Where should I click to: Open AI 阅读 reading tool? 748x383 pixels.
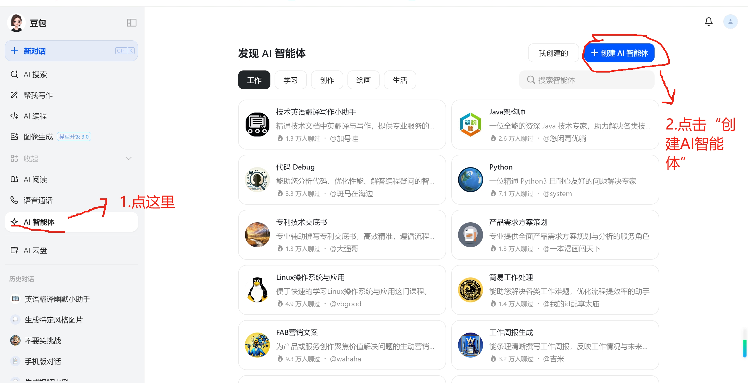pos(35,180)
